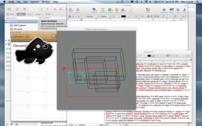
Task: Open the Window menu
Action: [46, 2]
